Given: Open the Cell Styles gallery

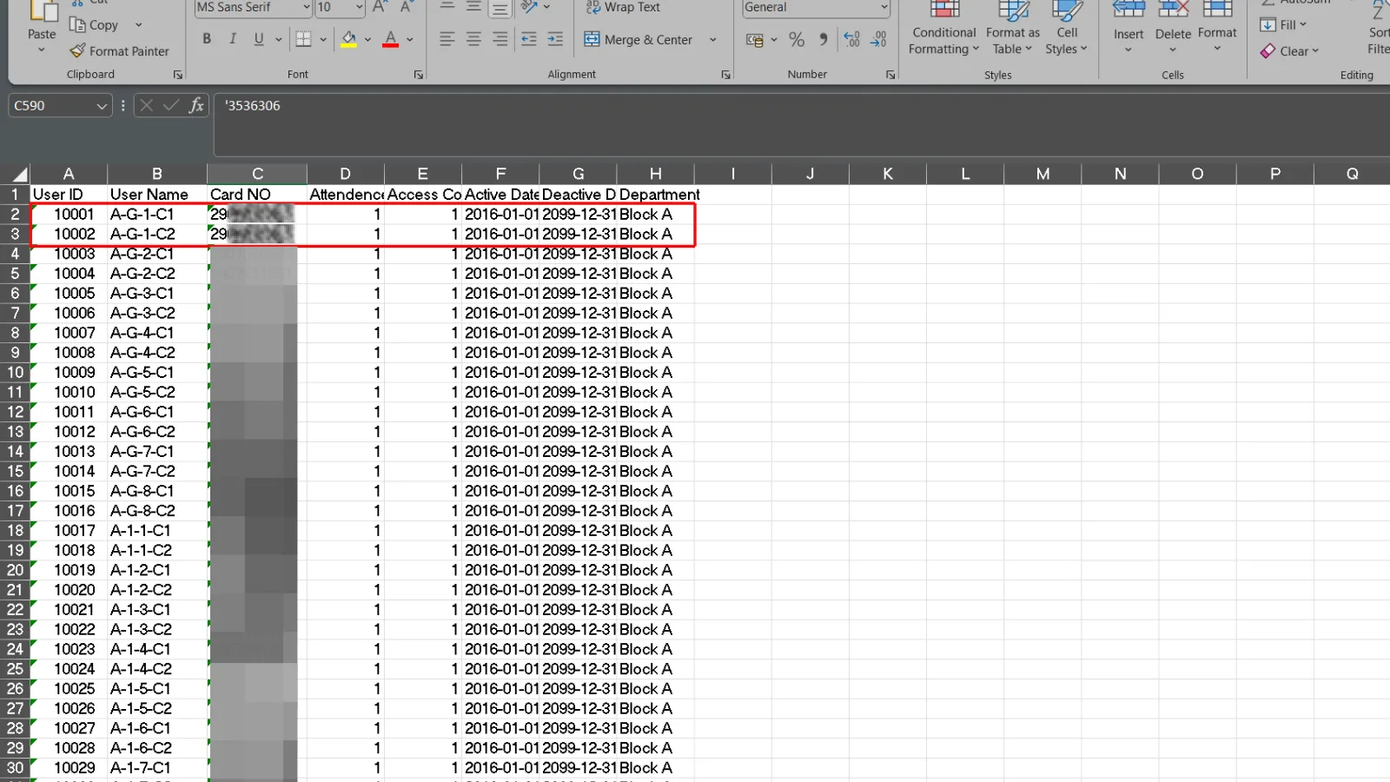Looking at the screenshot, I should (1067, 30).
